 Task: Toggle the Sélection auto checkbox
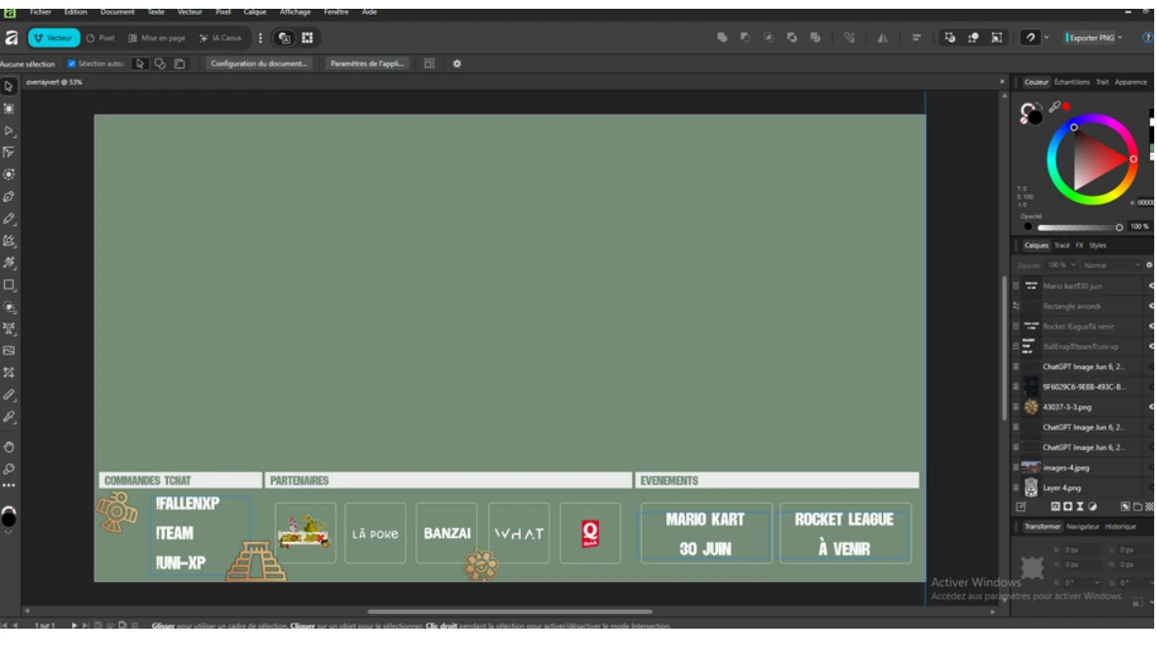tap(71, 63)
